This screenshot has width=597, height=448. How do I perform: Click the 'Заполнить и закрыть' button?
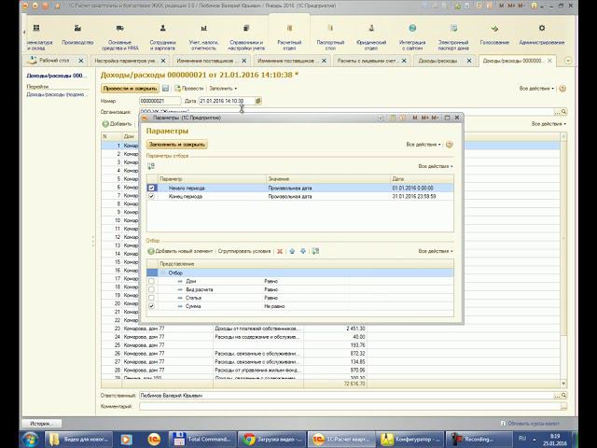coord(176,145)
